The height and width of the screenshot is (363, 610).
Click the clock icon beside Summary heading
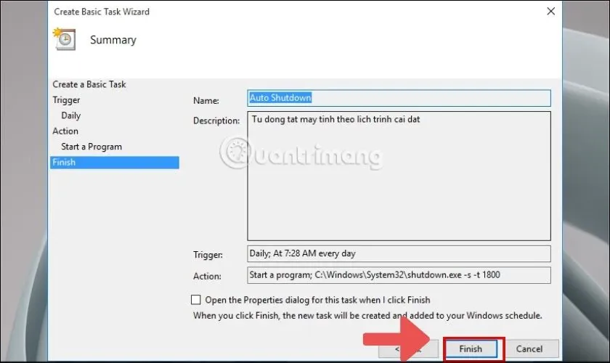click(x=66, y=39)
